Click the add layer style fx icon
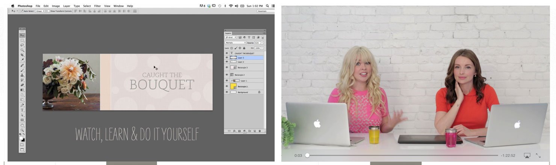This screenshot has height=165, width=556. [x=234, y=131]
